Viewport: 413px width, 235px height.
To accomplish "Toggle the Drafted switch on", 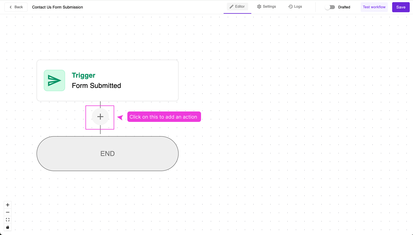I will click(x=330, y=7).
